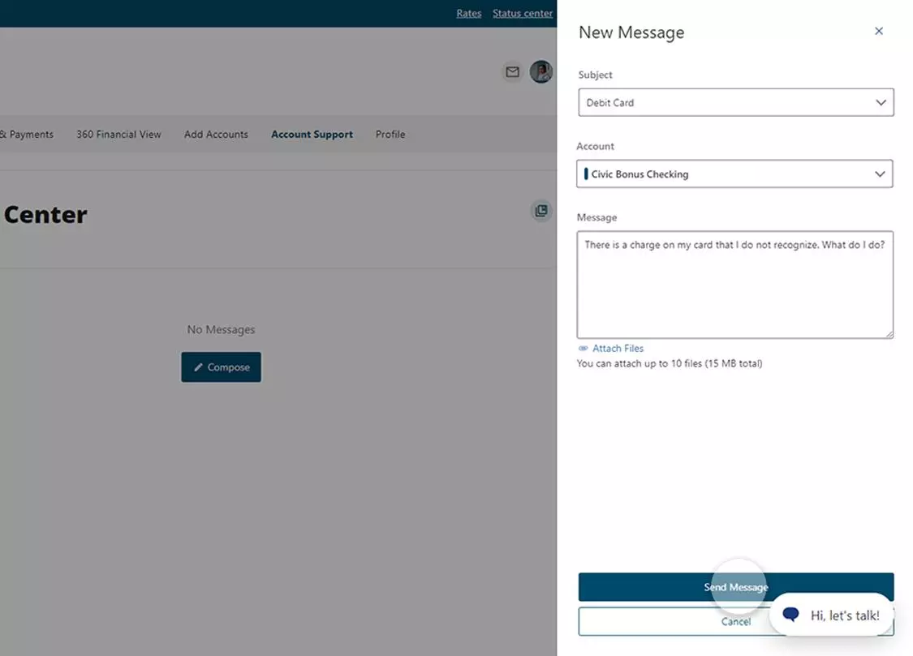Switch to the Profile tab
Viewport: 913px width, 656px height.
[390, 134]
